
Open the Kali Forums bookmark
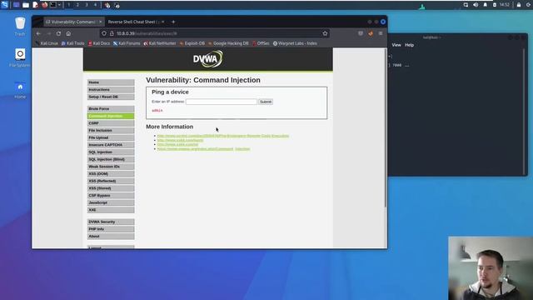pos(127,43)
